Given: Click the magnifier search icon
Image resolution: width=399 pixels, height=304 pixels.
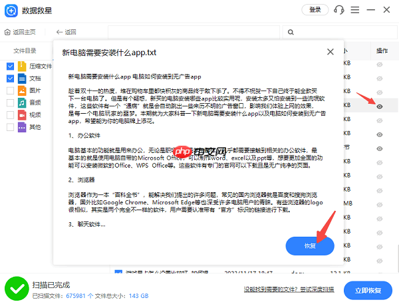Looking at the screenshot, I should click(291, 32).
